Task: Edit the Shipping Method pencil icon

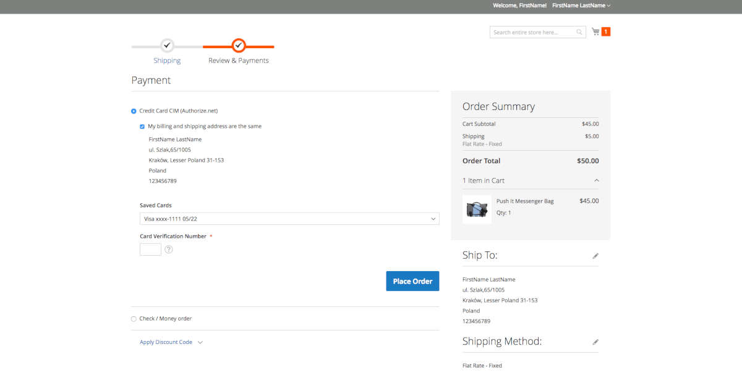Action: click(x=595, y=342)
